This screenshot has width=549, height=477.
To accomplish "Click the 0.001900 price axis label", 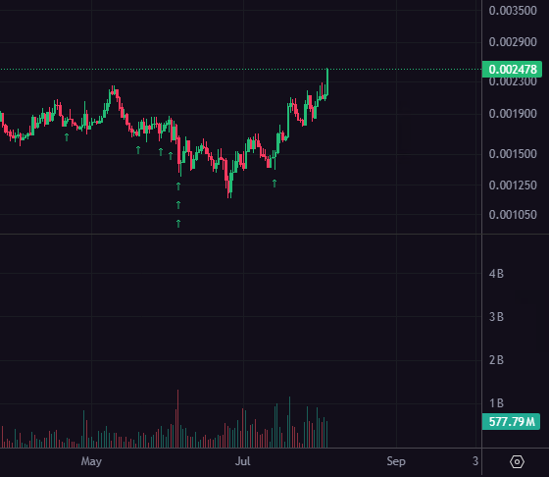I will coord(513,114).
